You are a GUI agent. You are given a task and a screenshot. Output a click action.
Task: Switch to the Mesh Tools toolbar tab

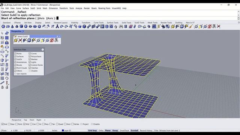153,22
